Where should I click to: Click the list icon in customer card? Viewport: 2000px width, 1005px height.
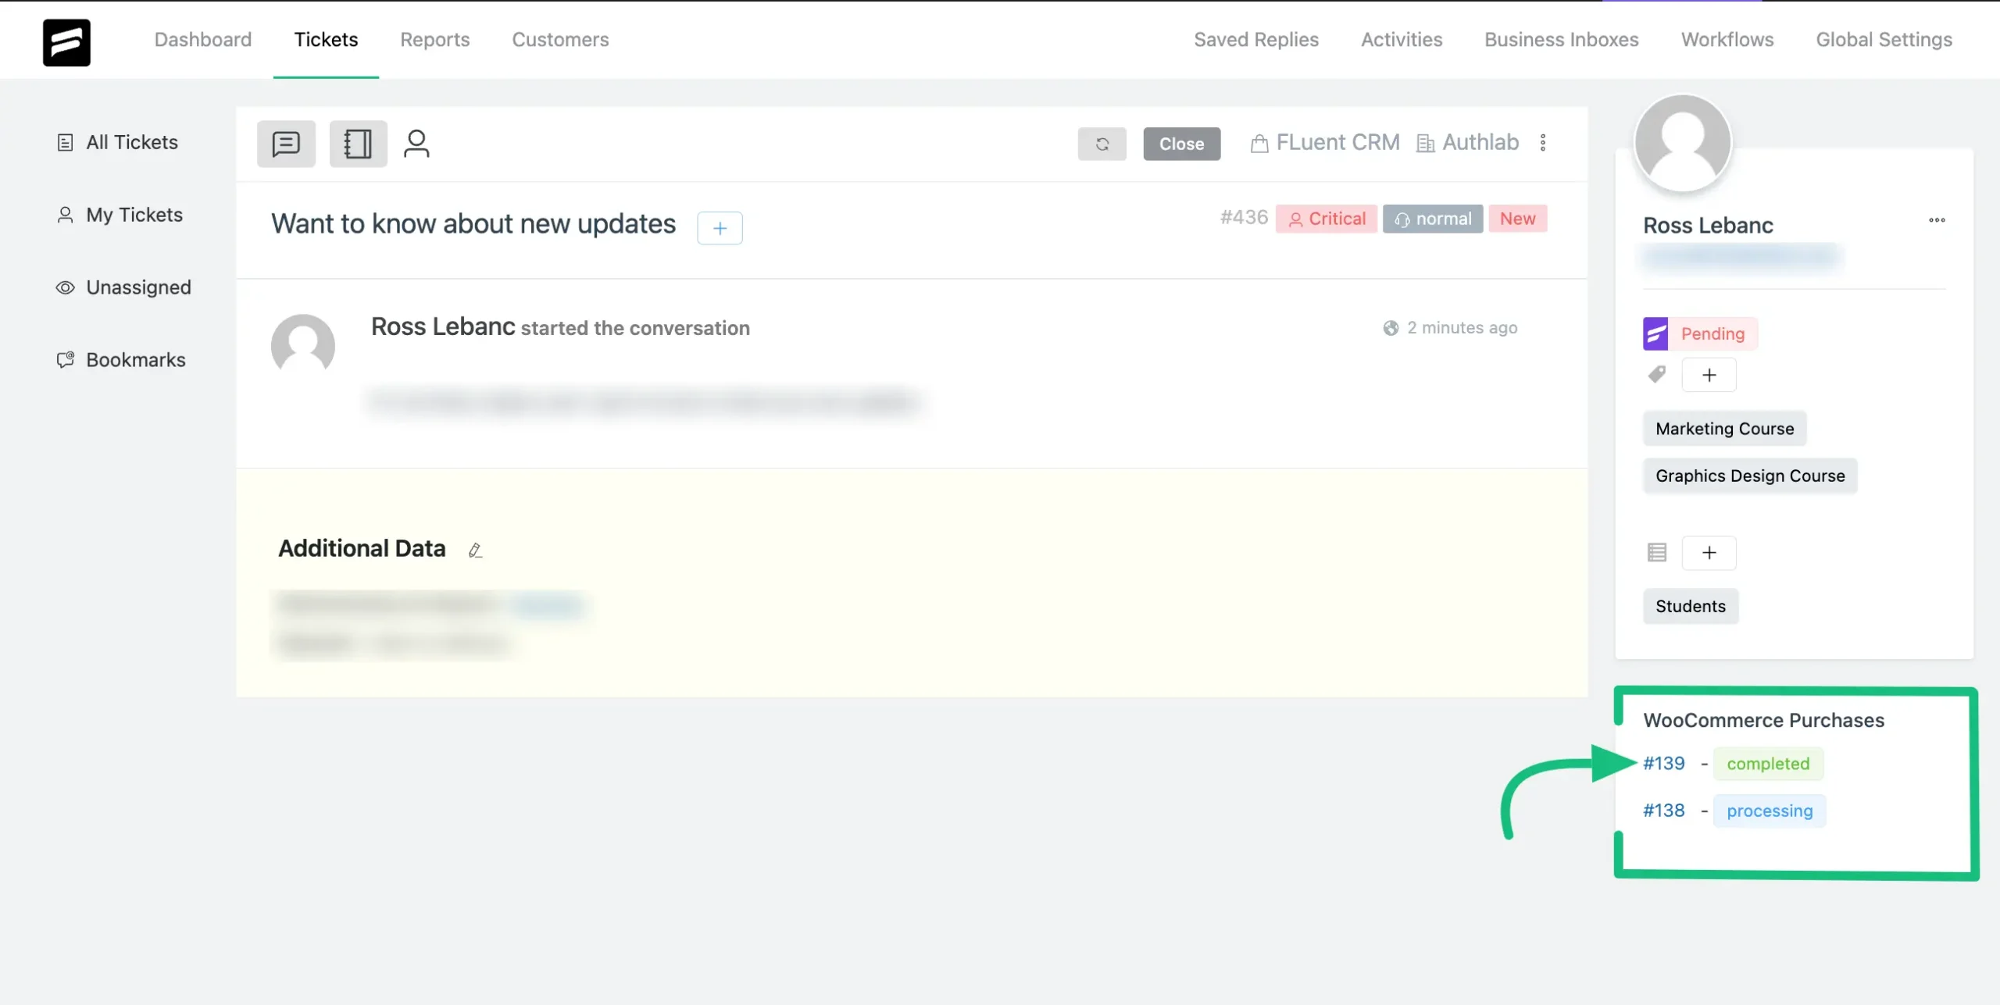coord(1657,552)
